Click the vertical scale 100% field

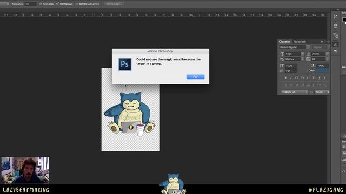[x=291, y=66]
